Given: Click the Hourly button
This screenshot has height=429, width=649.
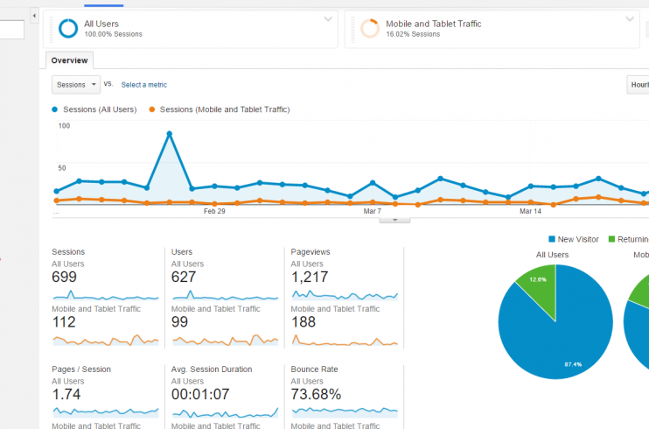Looking at the screenshot, I should 639,85.
